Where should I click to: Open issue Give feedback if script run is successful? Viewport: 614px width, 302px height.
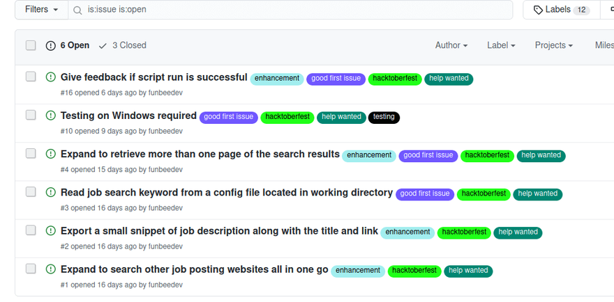[x=153, y=77]
